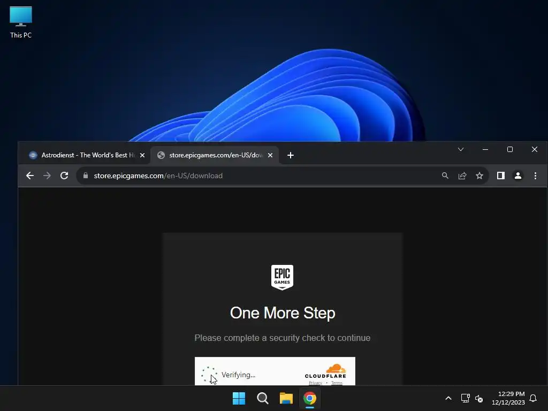View site information lock icon
548x411 pixels.
click(x=86, y=176)
